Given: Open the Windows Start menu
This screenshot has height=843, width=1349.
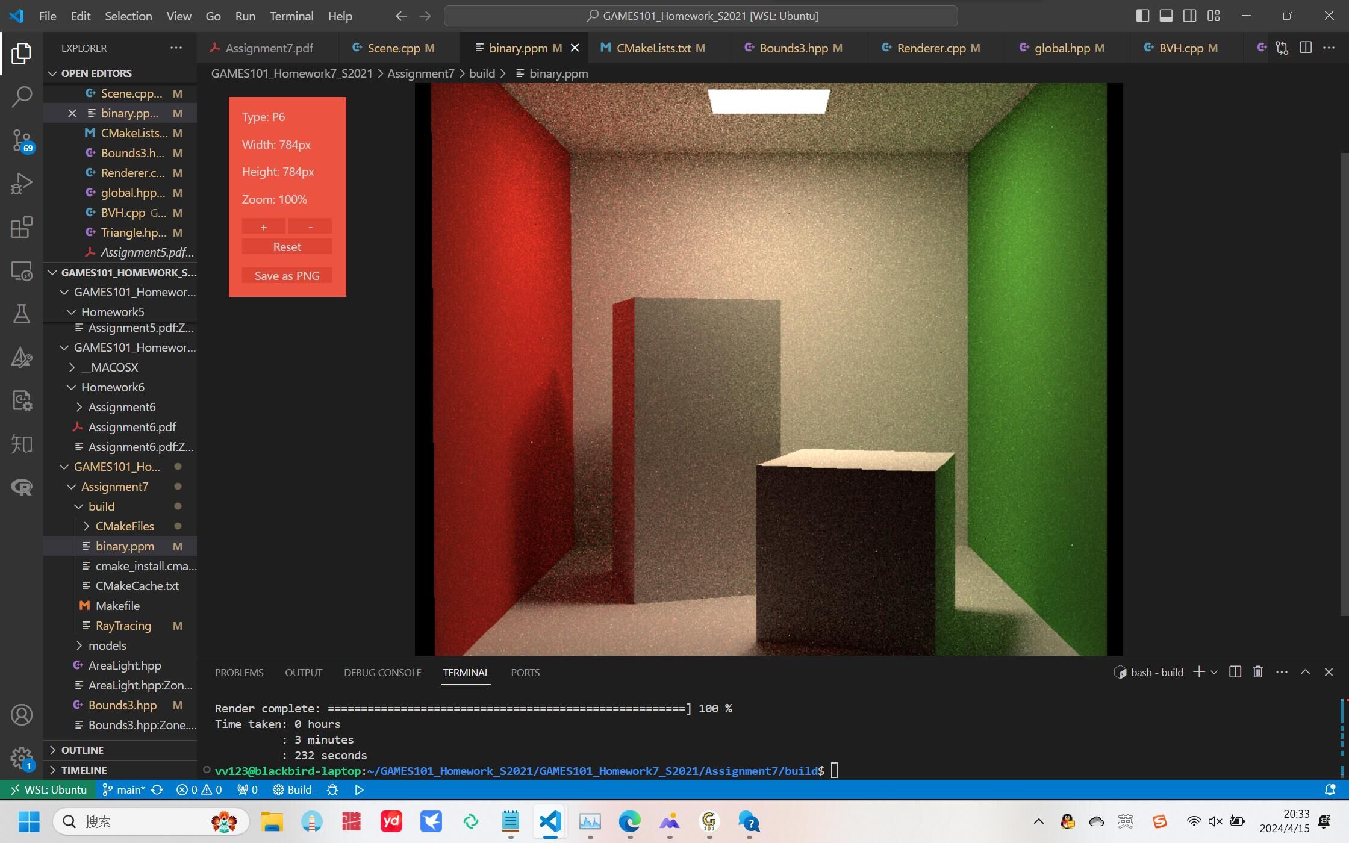Looking at the screenshot, I should coord(28,821).
